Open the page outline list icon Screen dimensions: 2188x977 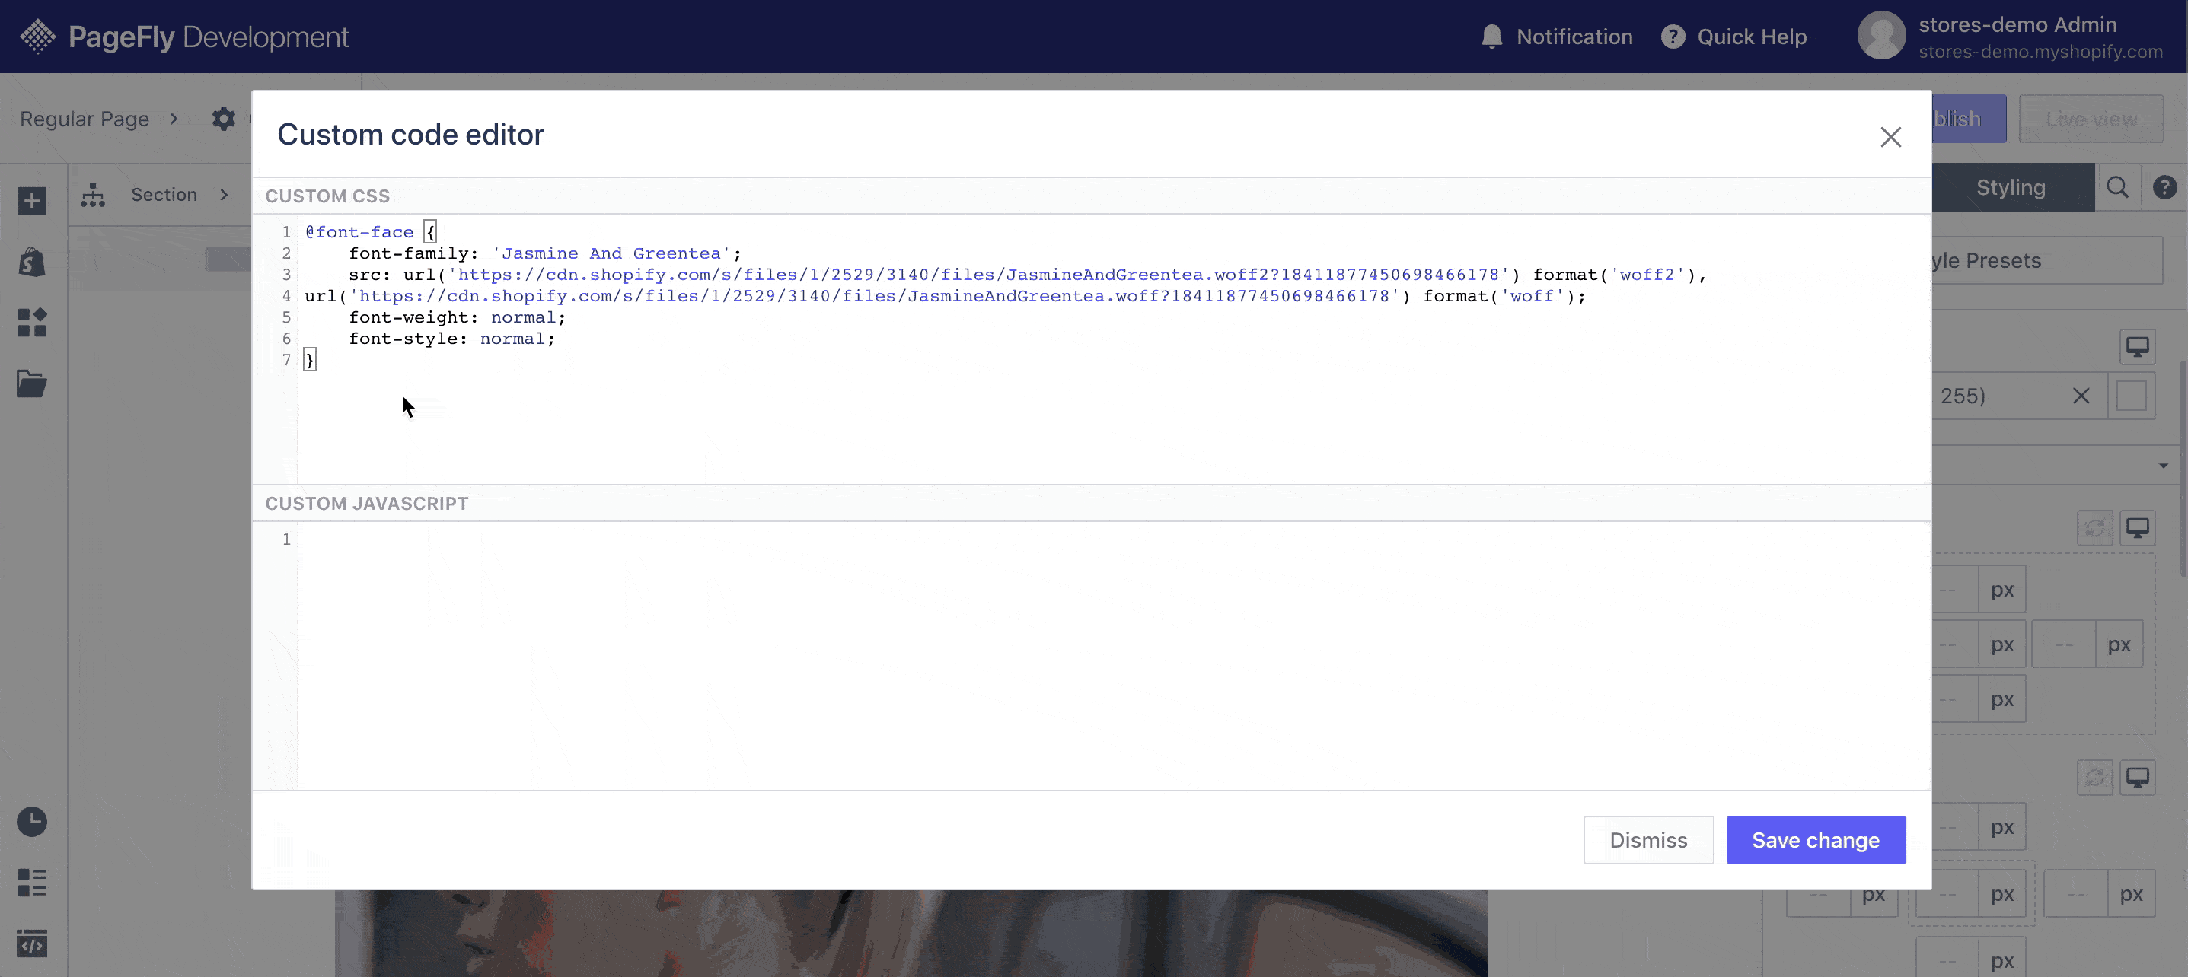32,883
